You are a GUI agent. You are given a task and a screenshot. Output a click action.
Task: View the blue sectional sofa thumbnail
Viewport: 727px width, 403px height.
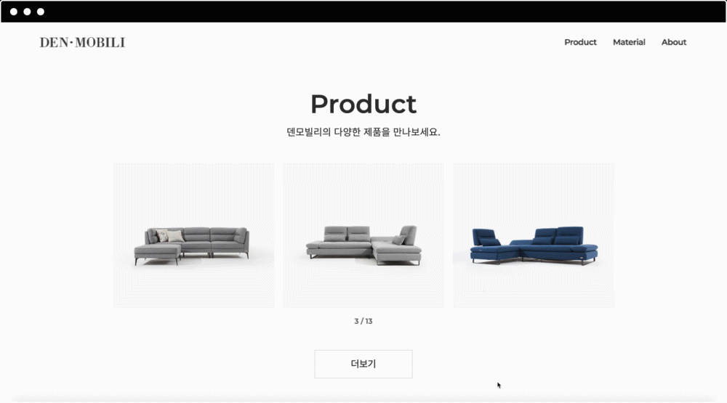pos(534,235)
